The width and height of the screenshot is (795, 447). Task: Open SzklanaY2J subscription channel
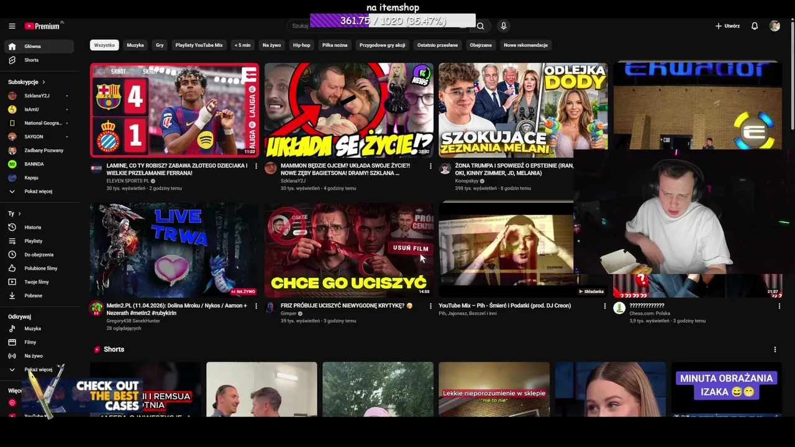pos(39,96)
